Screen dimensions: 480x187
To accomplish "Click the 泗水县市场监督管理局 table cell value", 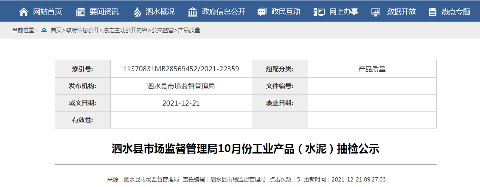I will click(181, 87).
